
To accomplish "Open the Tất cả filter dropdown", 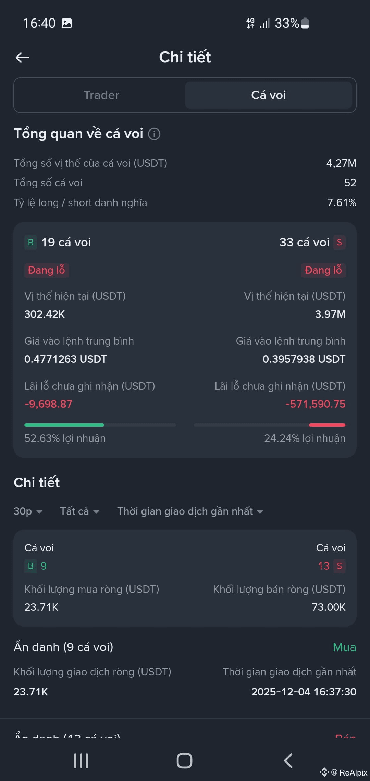I will click(x=80, y=511).
